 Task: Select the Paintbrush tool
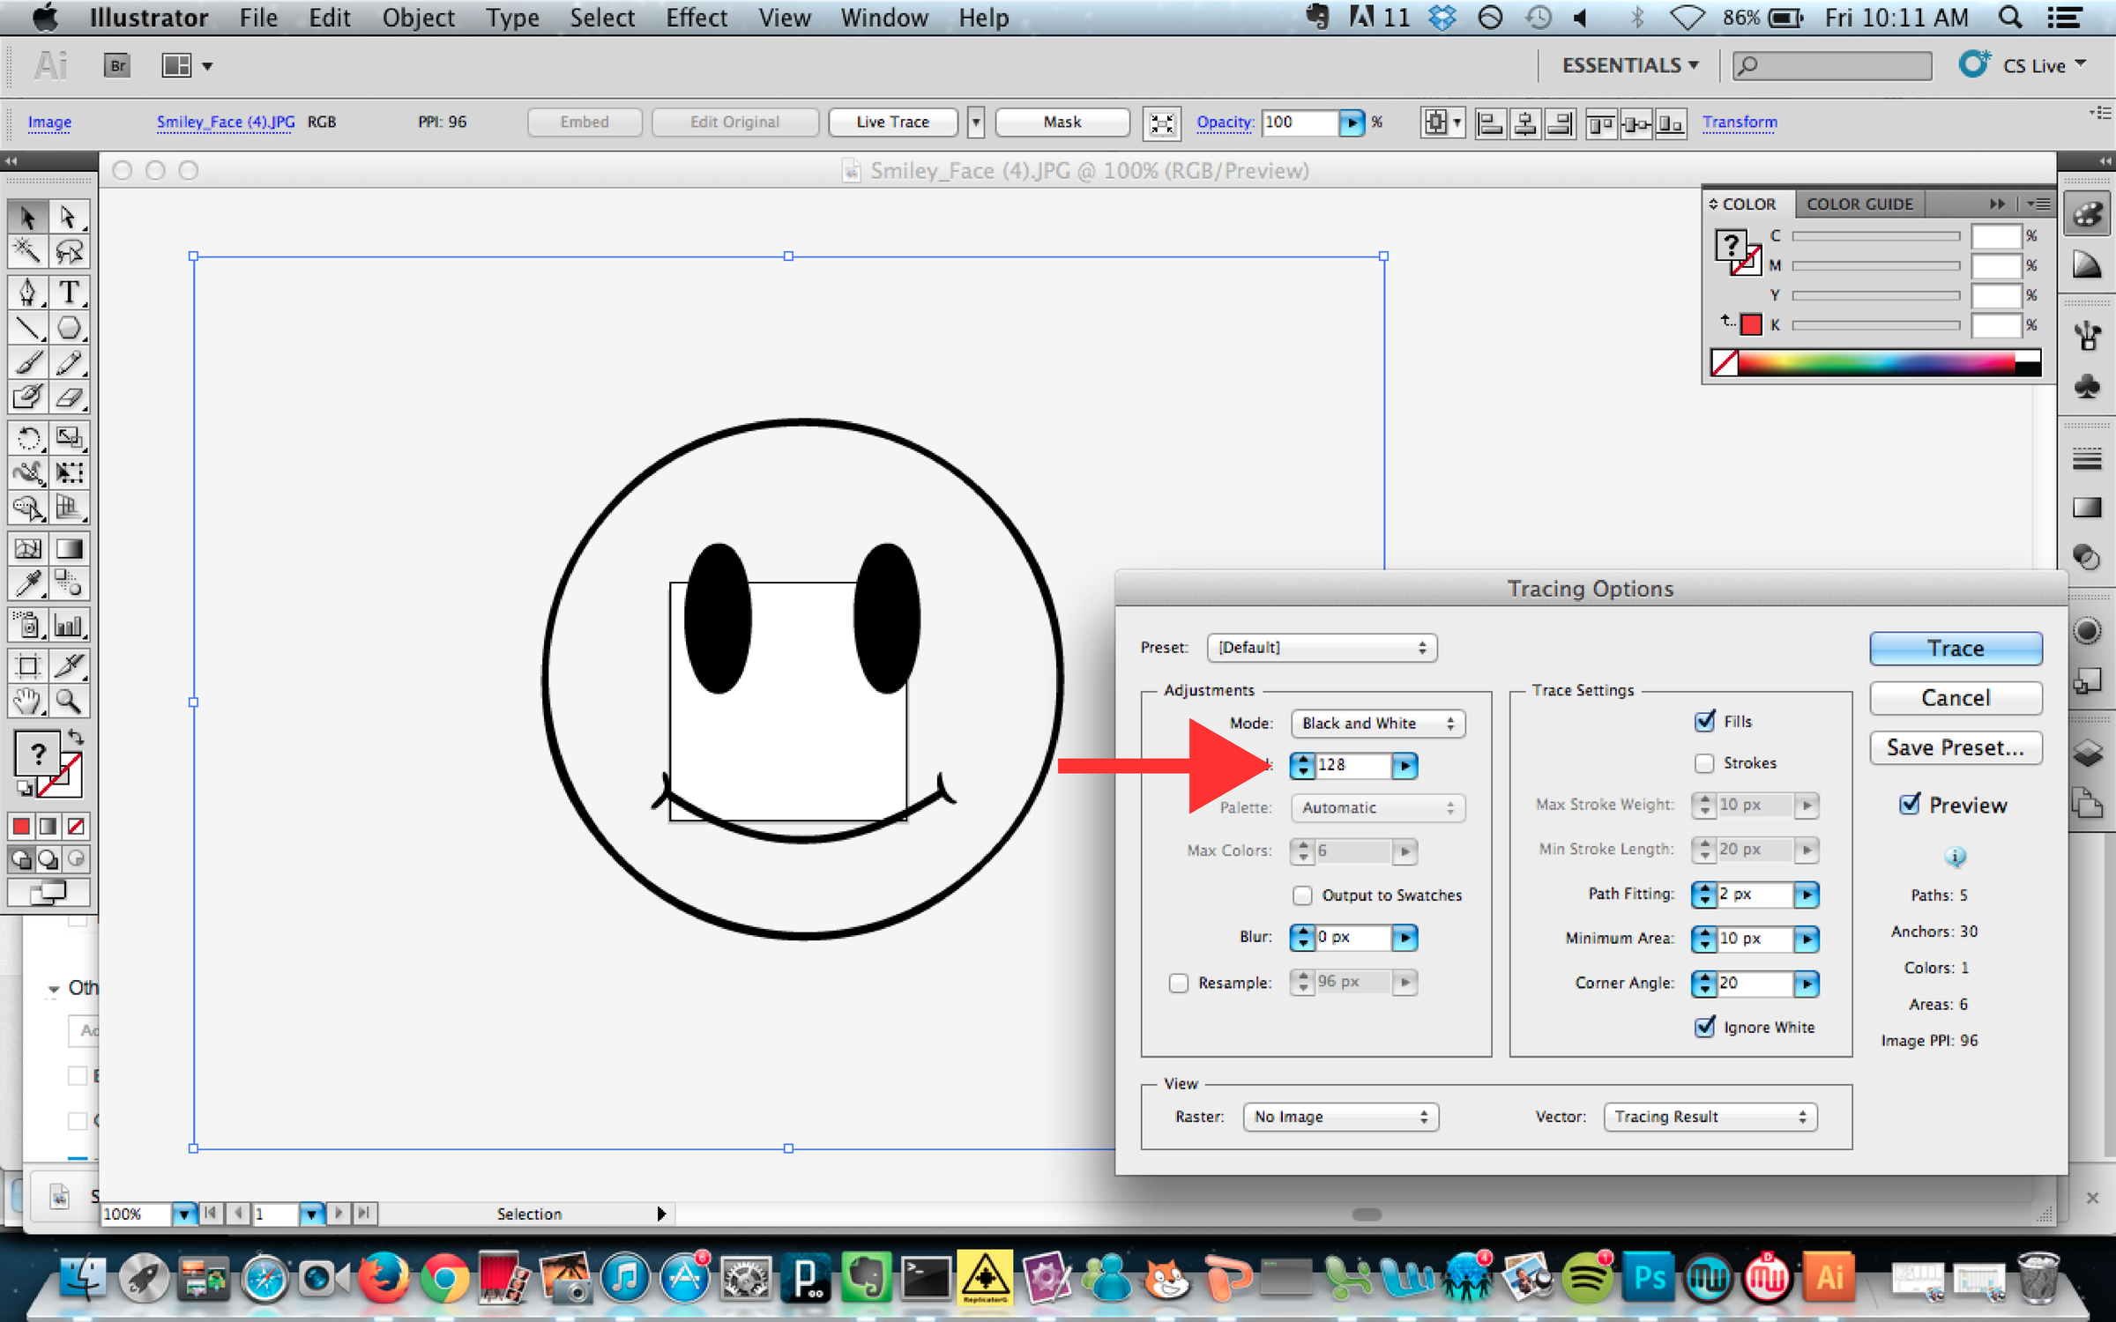click(27, 362)
